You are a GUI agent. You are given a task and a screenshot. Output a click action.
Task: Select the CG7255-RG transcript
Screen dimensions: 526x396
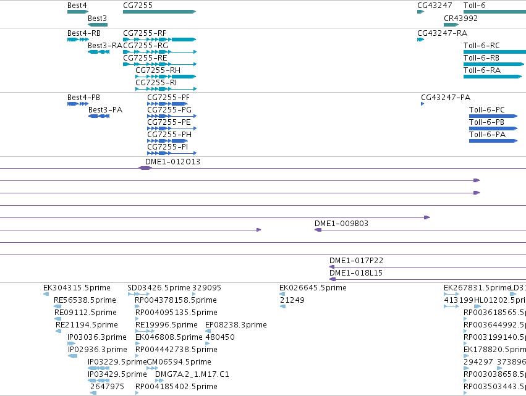159,52
